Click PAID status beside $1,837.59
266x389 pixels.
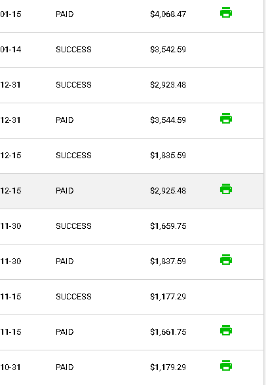[65, 262]
